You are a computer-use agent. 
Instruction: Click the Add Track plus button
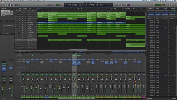(17, 11)
